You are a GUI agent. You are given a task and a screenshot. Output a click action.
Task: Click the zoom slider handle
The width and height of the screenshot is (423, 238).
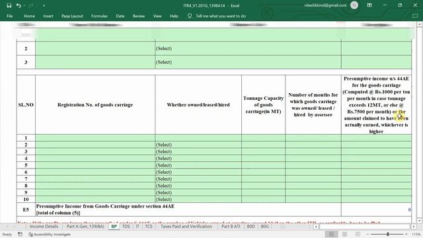pyautogui.click(x=388, y=234)
